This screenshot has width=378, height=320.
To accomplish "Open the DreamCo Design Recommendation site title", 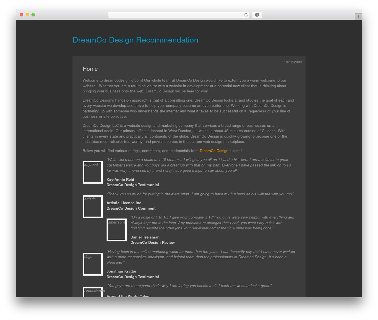I will tap(135, 40).
